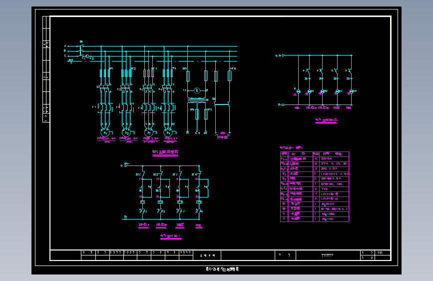Click the phase C input terminal
Screen dimensions: 433x281
(68, 56)
